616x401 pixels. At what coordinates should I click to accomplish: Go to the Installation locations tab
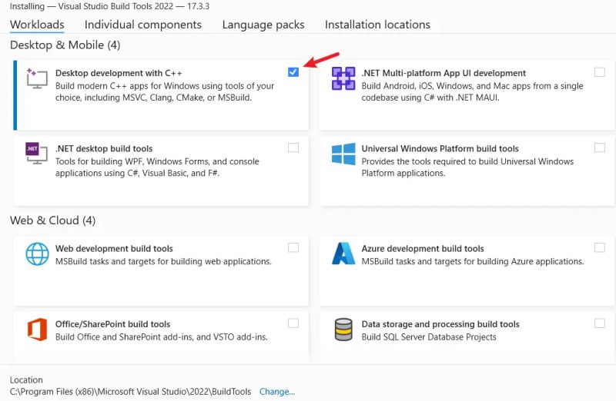pos(377,25)
